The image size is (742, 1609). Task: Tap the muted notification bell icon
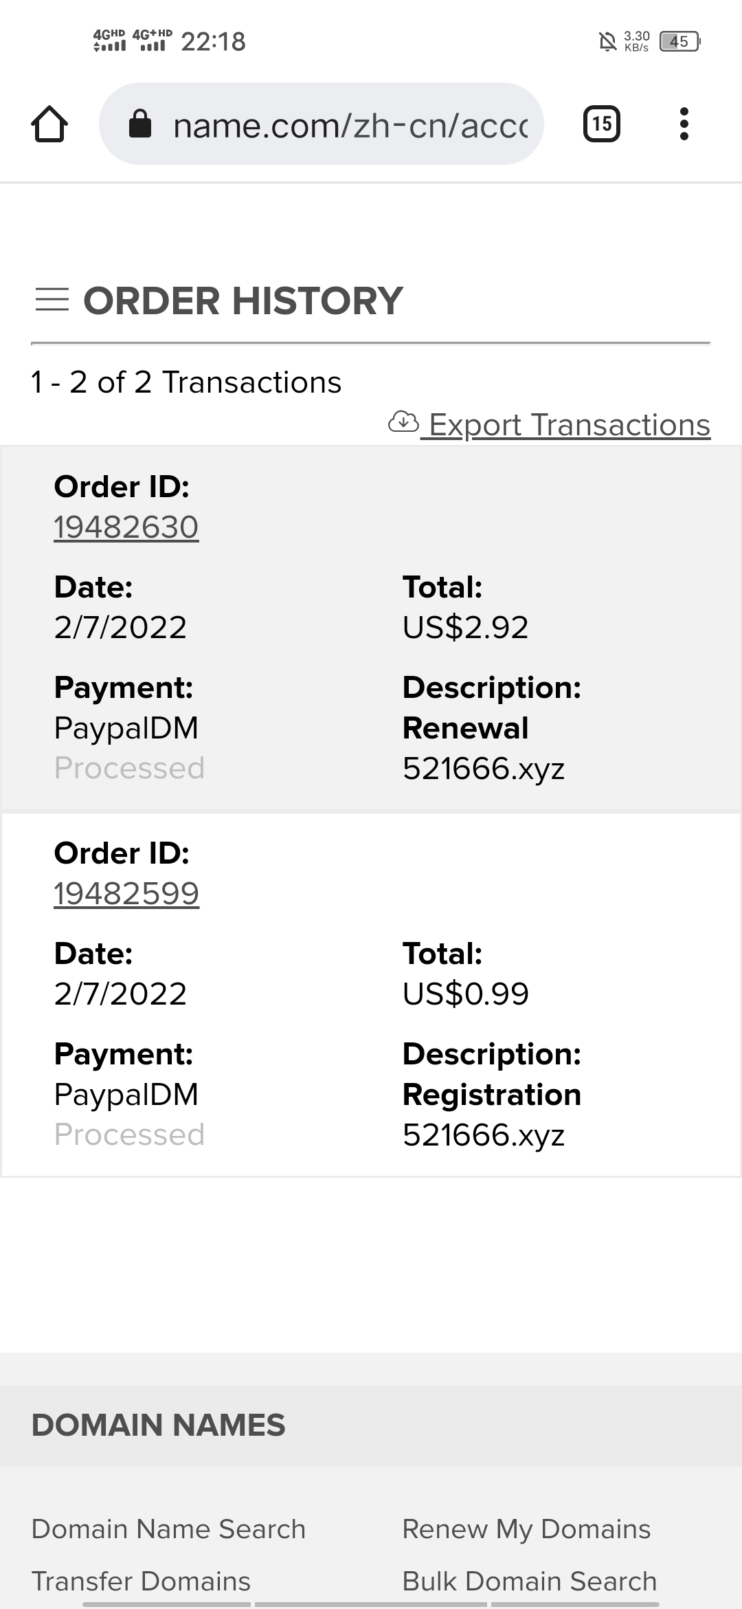pyautogui.click(x=607, y=42)
